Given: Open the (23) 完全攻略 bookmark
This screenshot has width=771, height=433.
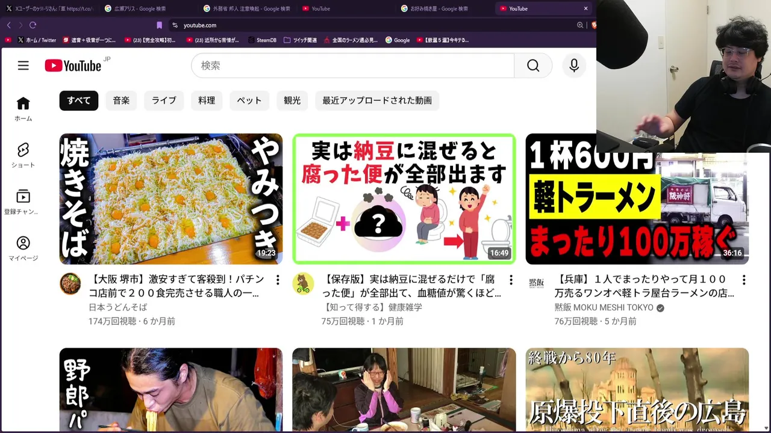Looking at the screenshot, I should coord(151,40).
